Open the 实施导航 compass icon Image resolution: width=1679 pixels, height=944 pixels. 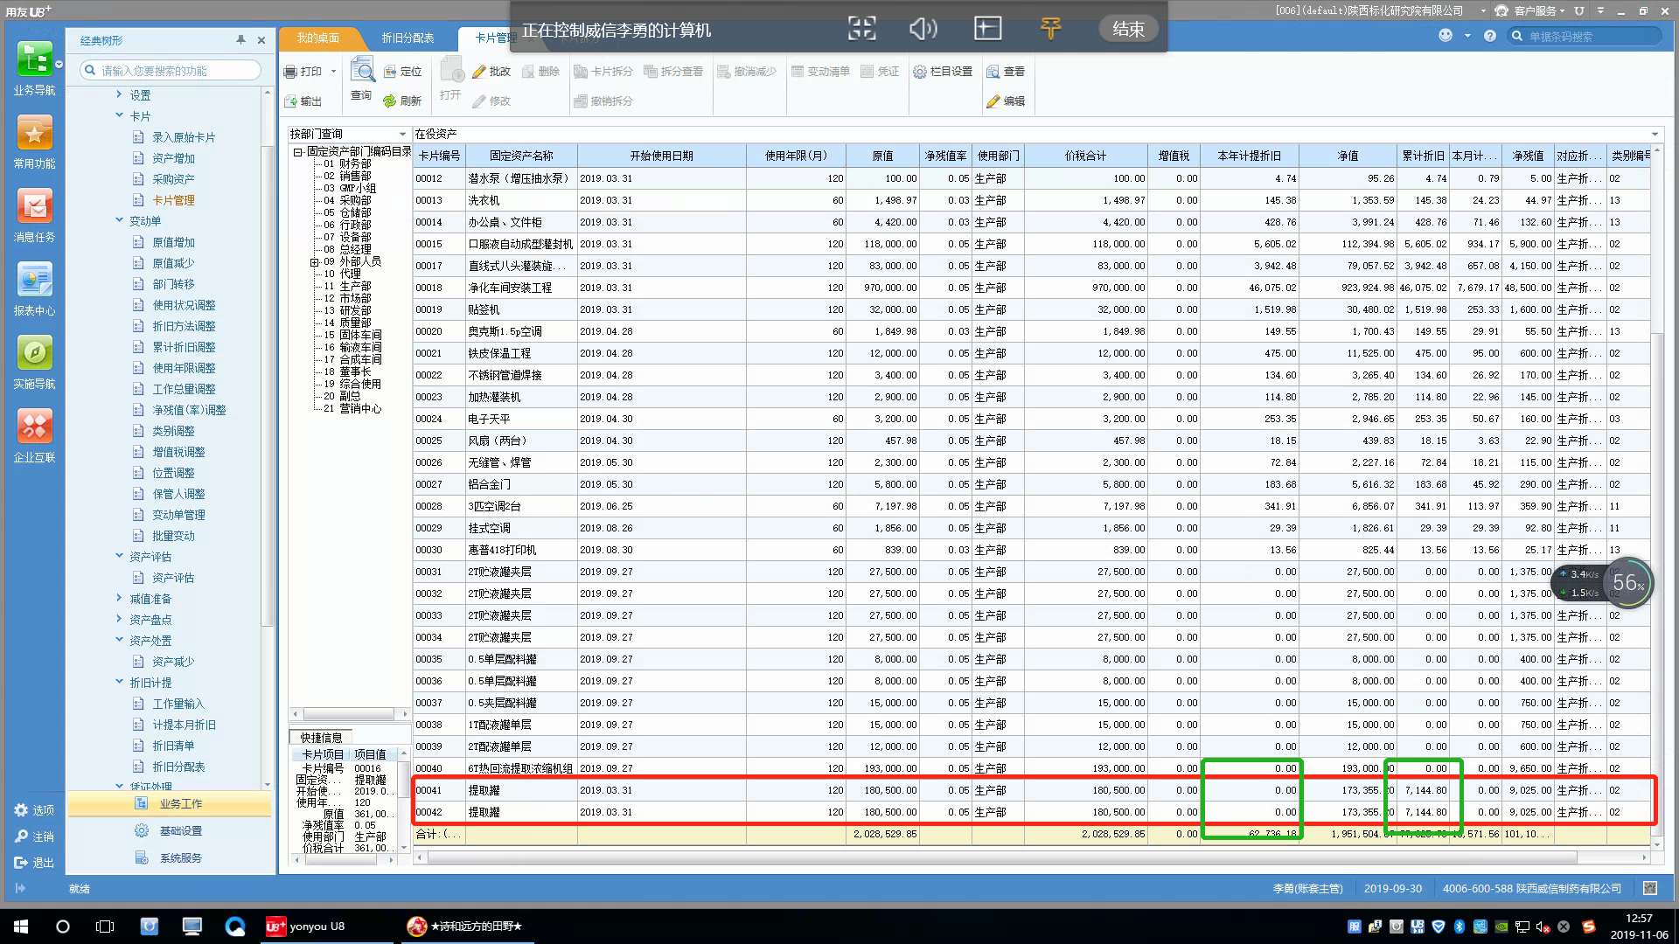pos(34,354)
